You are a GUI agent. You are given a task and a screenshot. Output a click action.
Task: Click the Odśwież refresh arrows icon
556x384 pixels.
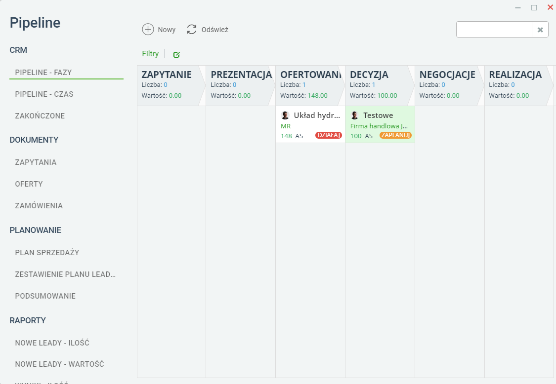point(191,30)
